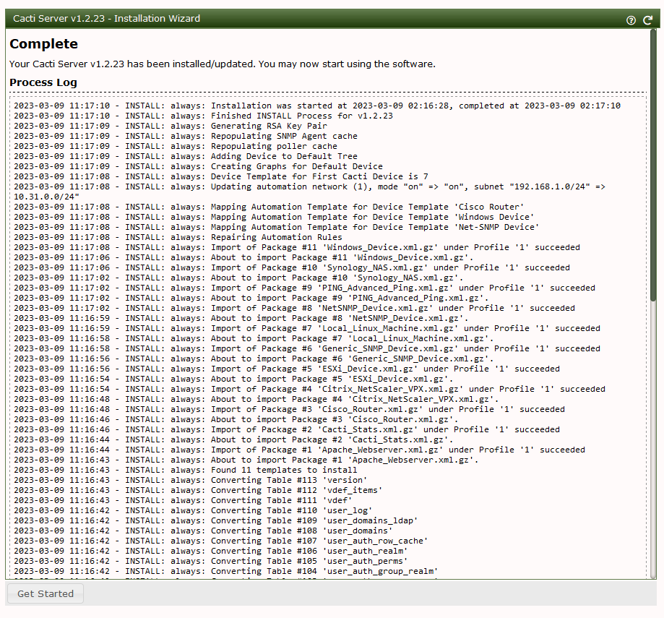The height and width of the screenshot is (618, 664).
Task: Click log line mapping template 'Cisco Router'
Action: 269,207
